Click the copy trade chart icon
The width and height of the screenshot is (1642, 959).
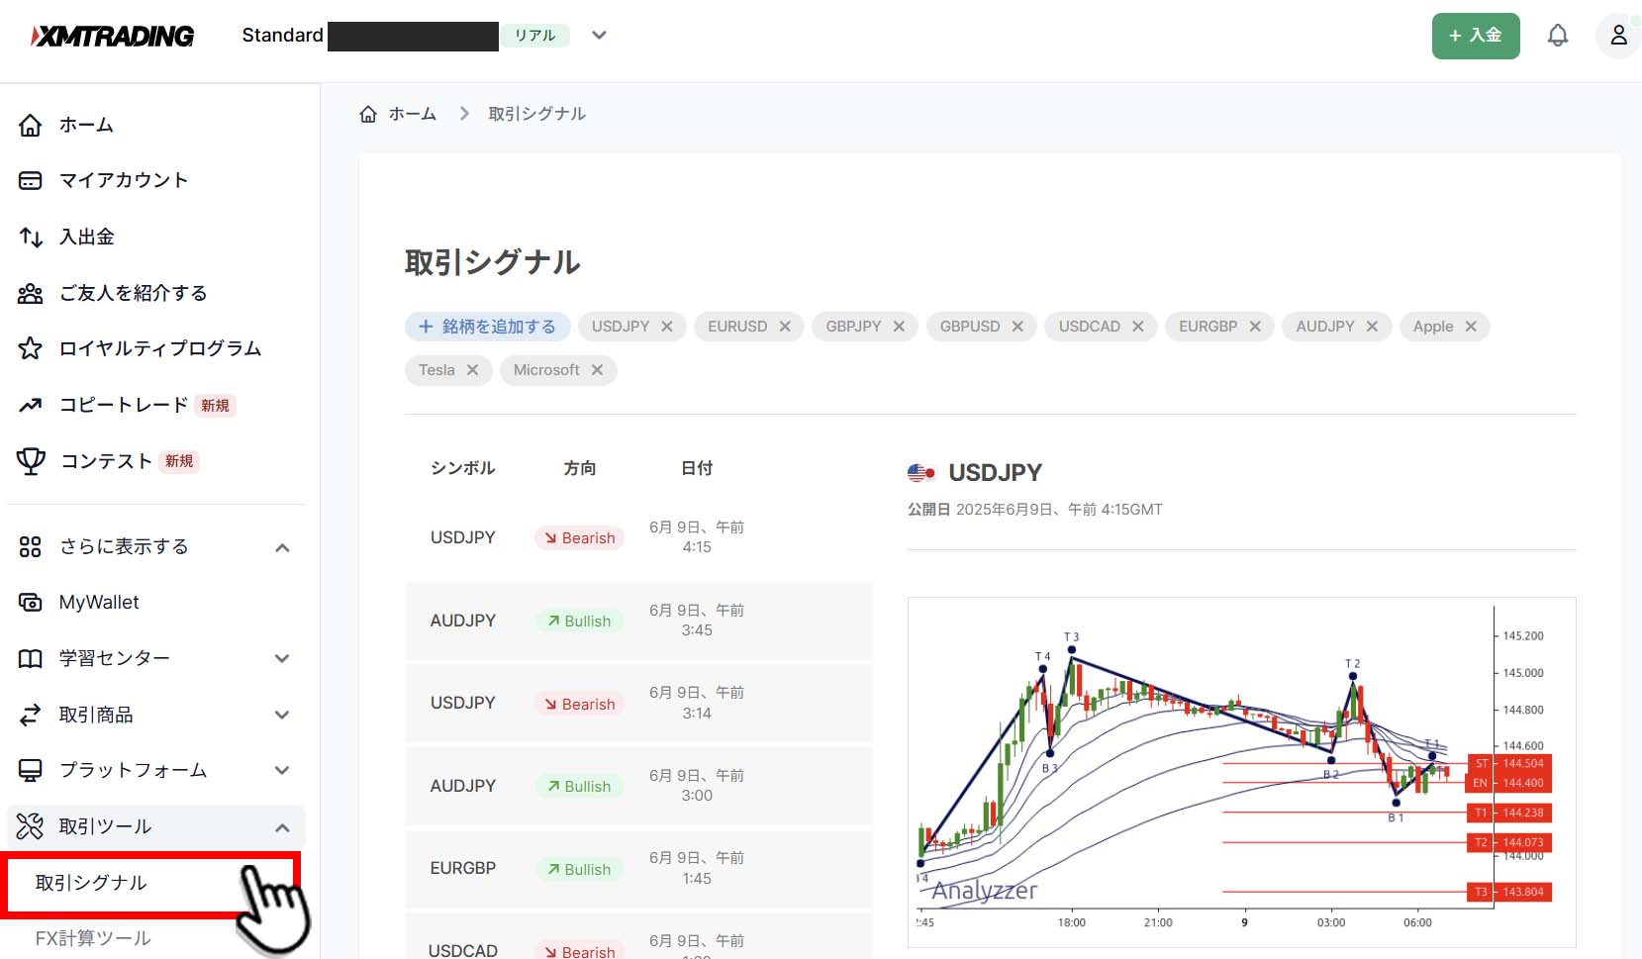pos(31,405)
